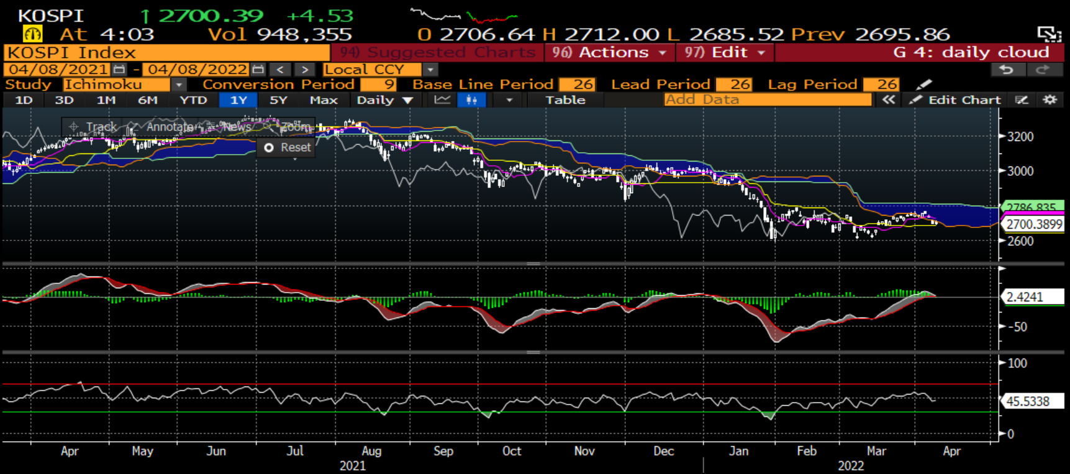
Task: Click the pop-out window icon top right
Action: 1049,35
